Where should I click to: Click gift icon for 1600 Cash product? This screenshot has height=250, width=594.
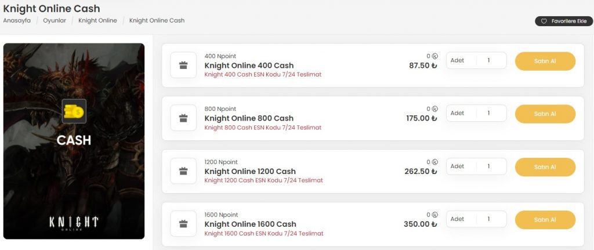click(x=183, y=224)
